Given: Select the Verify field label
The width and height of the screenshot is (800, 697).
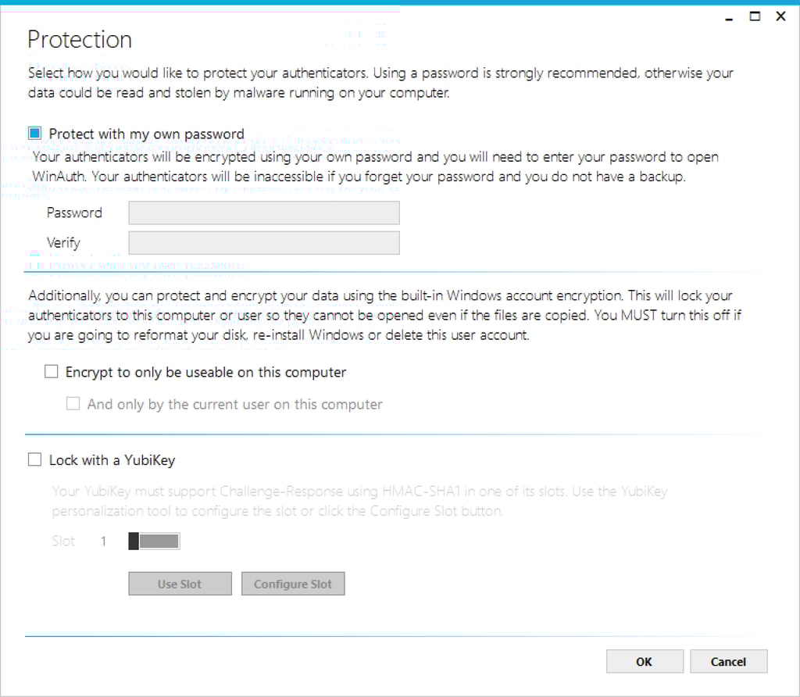Looking at the screenshot, I should click(63, 243).
